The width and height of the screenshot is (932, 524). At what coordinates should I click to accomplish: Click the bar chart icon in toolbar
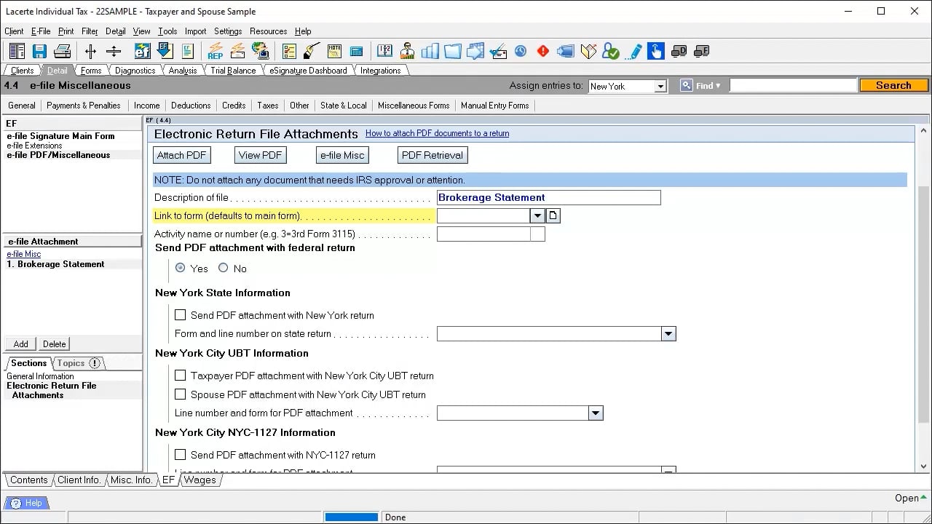pos(430,51)
